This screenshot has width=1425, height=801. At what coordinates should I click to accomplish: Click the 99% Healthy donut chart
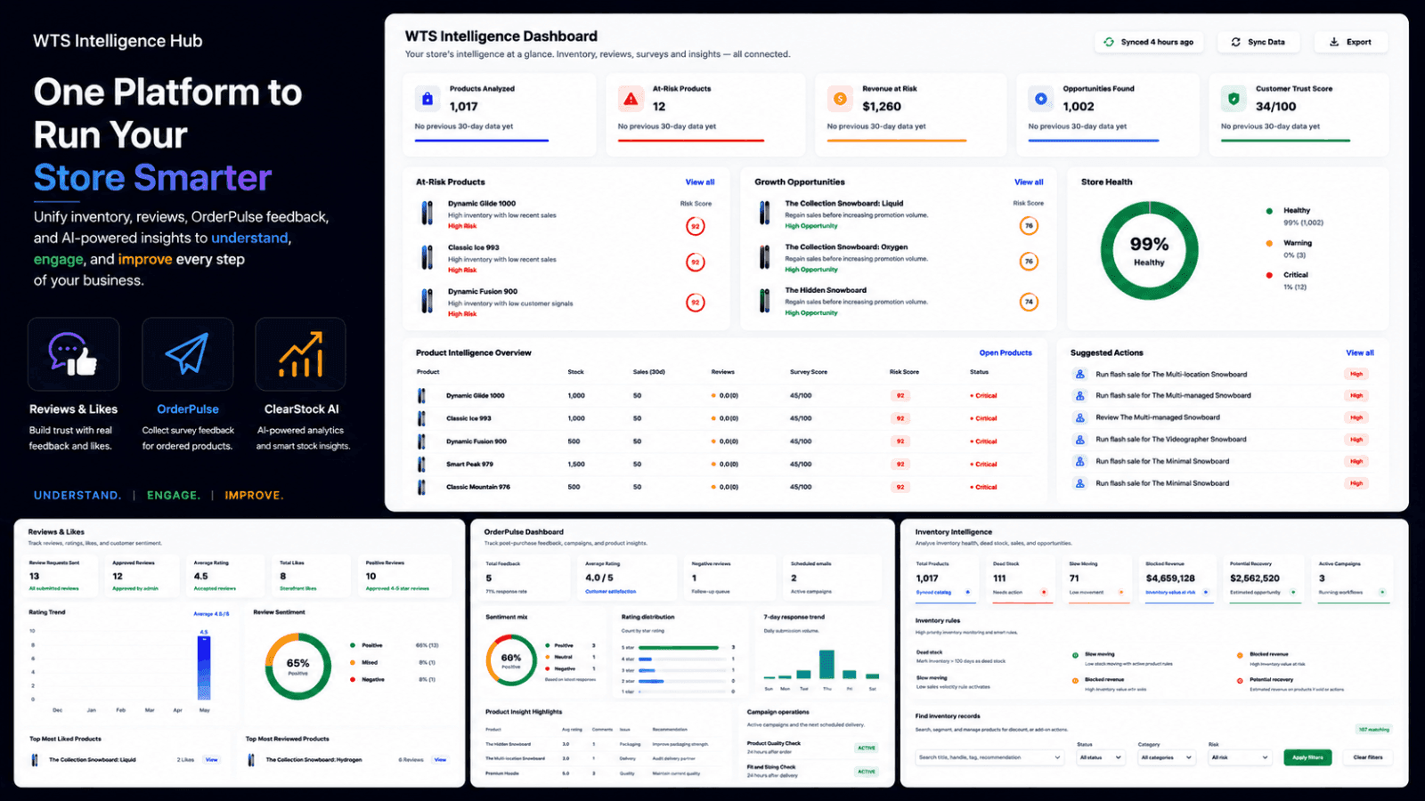(1149, 250)
